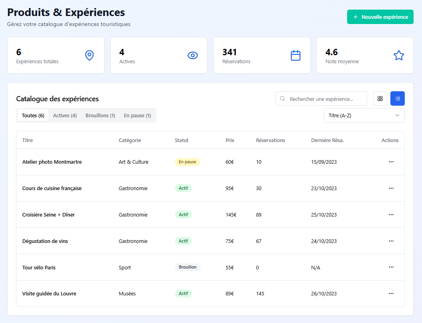Click the Rechercher une expérience search field
The height and width of the screenshot is (323, 422).
point(324,98)
